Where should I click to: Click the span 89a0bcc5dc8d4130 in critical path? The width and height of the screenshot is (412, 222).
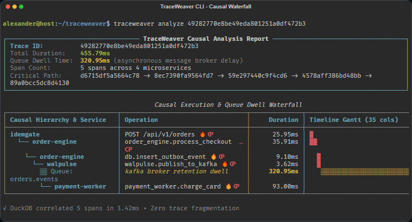tap(39, 83)
